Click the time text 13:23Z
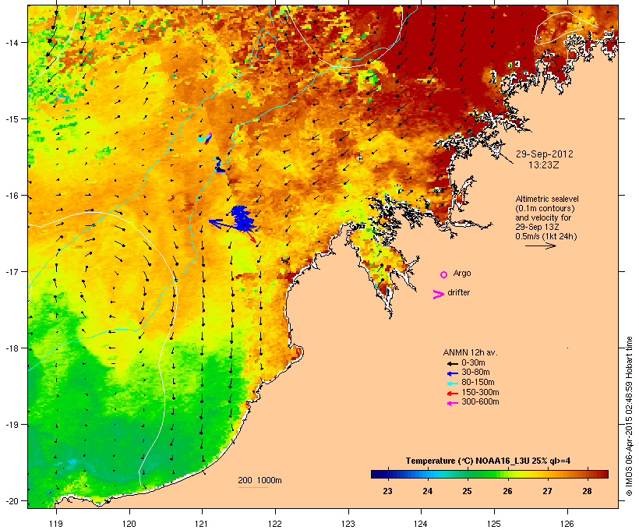 point(544,165)
